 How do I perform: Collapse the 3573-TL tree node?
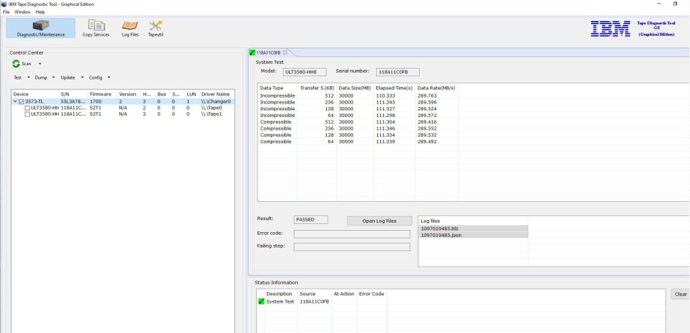pos(15,102)
